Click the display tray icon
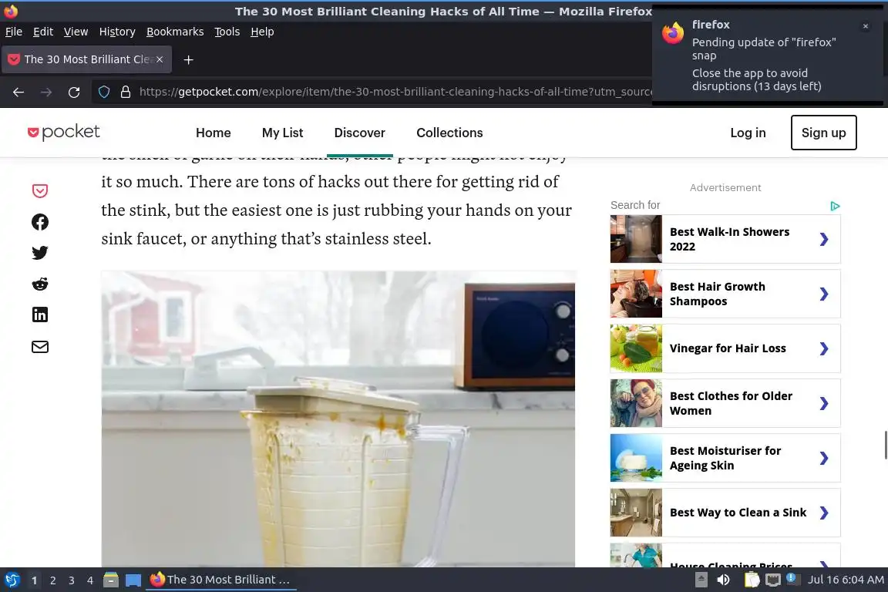 [772, 580]
